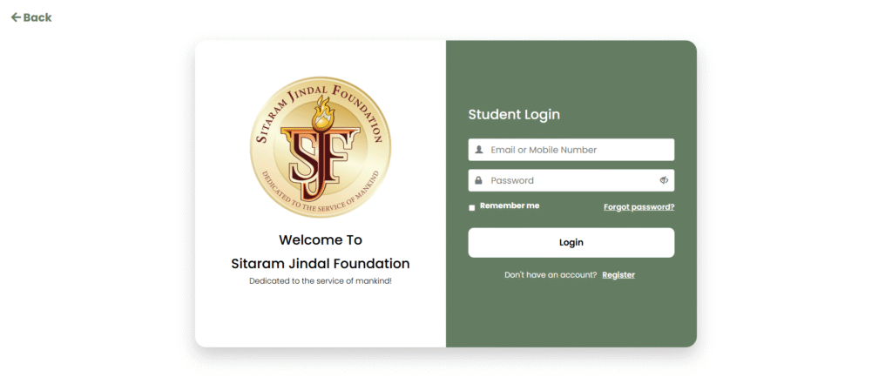
Task: Focus the Password input field
Action: [571, 180]
